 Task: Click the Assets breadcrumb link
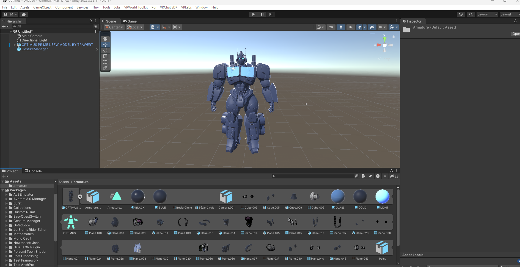tap(64, 182)
